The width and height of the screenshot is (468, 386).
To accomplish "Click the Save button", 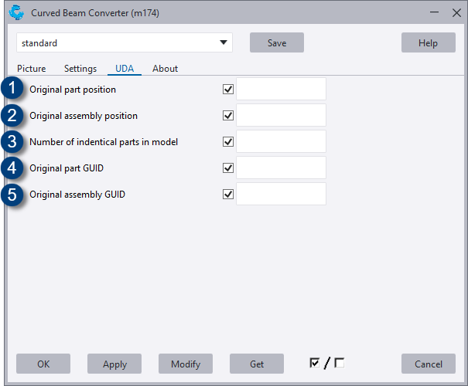I will click(276, 43).
